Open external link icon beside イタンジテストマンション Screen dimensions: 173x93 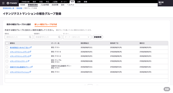point(30,72)
